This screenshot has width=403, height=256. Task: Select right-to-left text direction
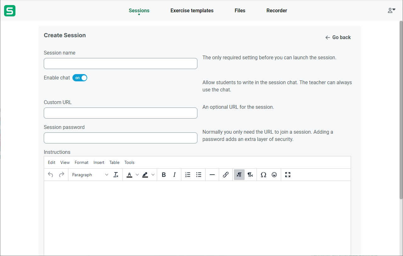click(250, 175)
